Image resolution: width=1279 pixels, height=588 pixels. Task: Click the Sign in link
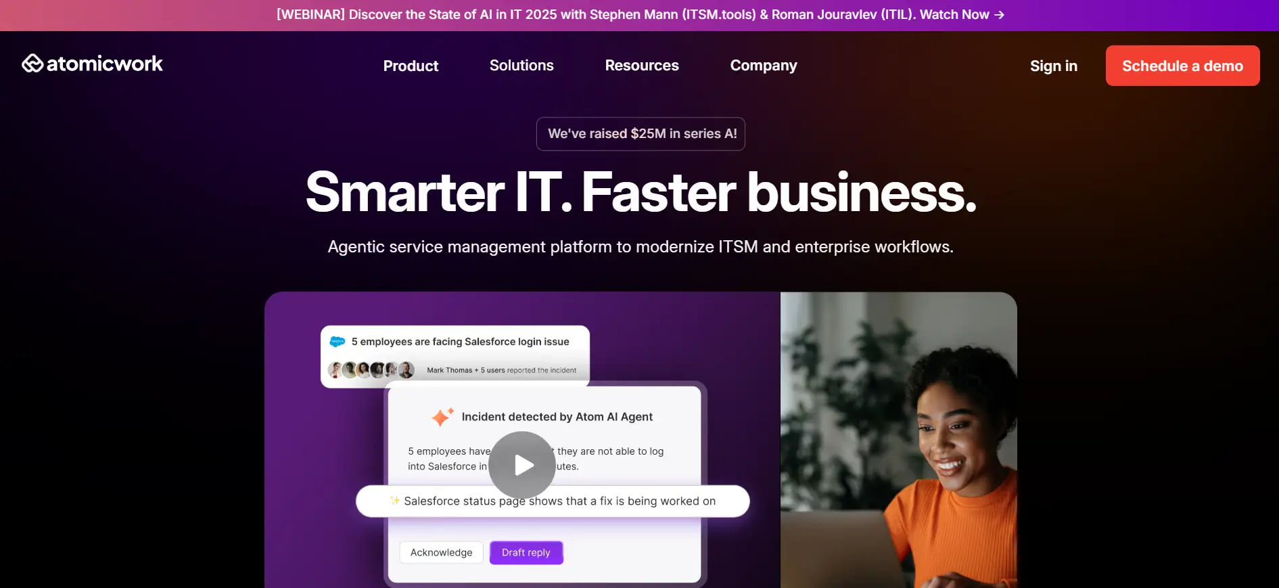(1053, 66)
